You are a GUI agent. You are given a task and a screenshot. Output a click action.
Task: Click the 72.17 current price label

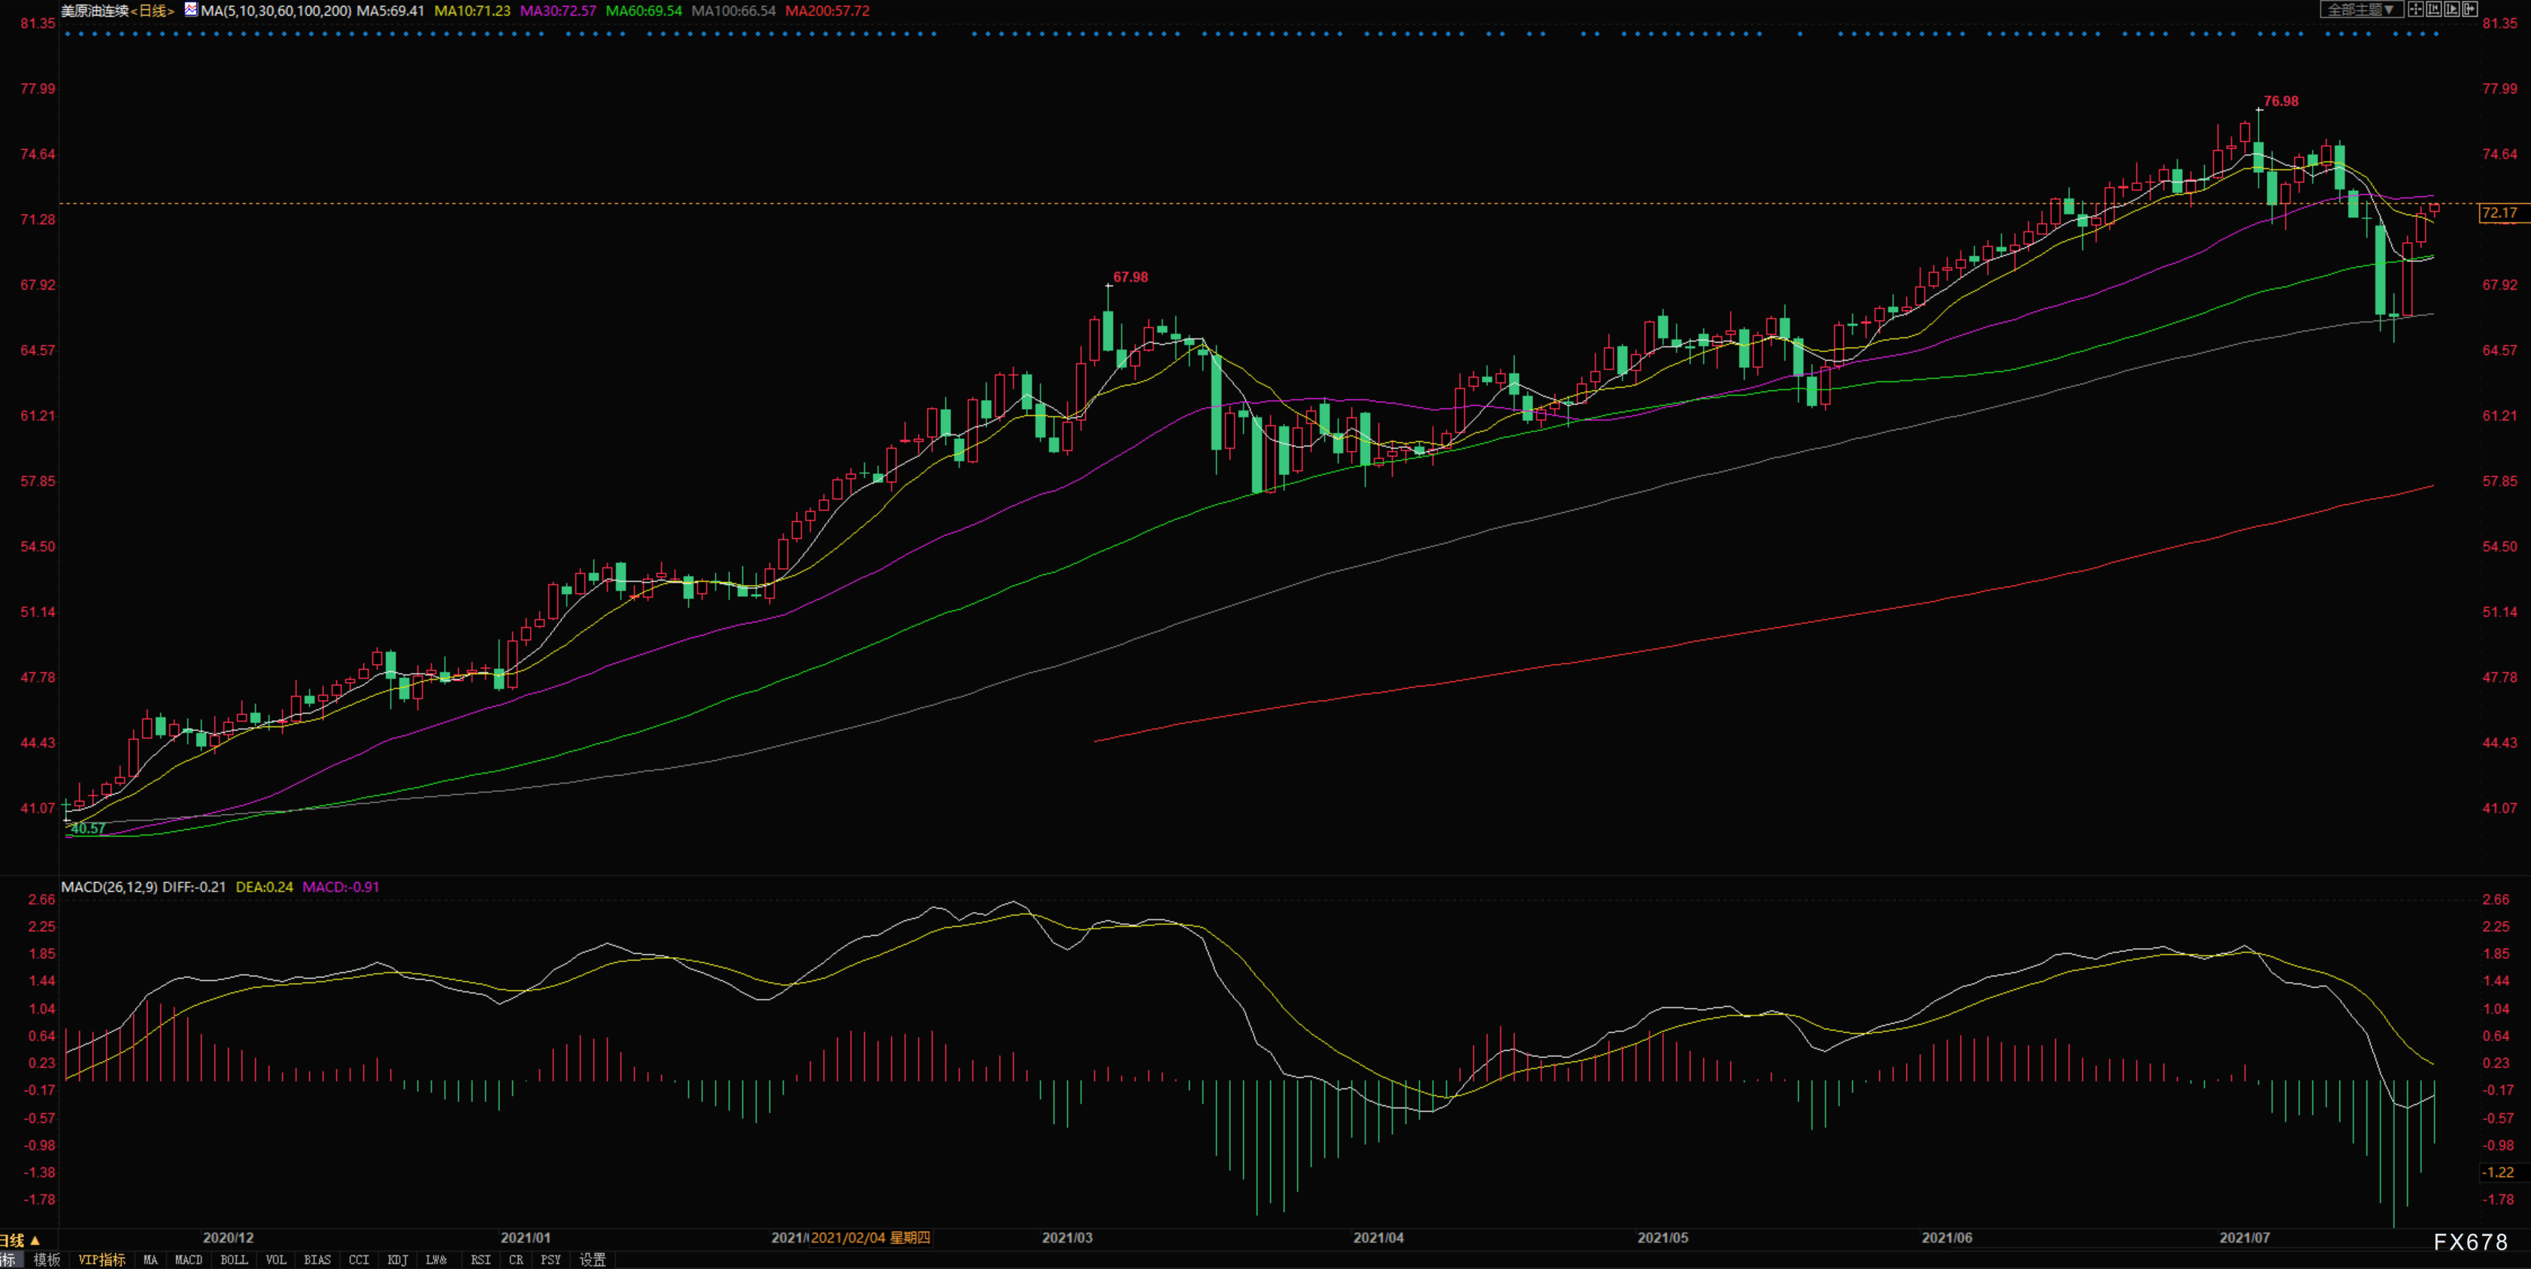click(2499, 212)
